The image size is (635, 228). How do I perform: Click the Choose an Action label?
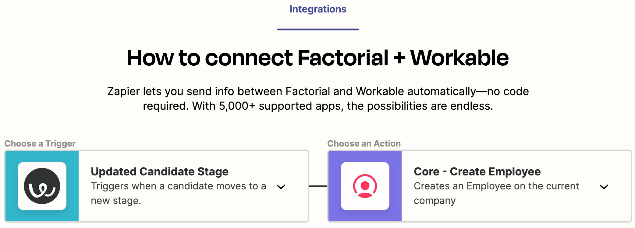point(364,143)
